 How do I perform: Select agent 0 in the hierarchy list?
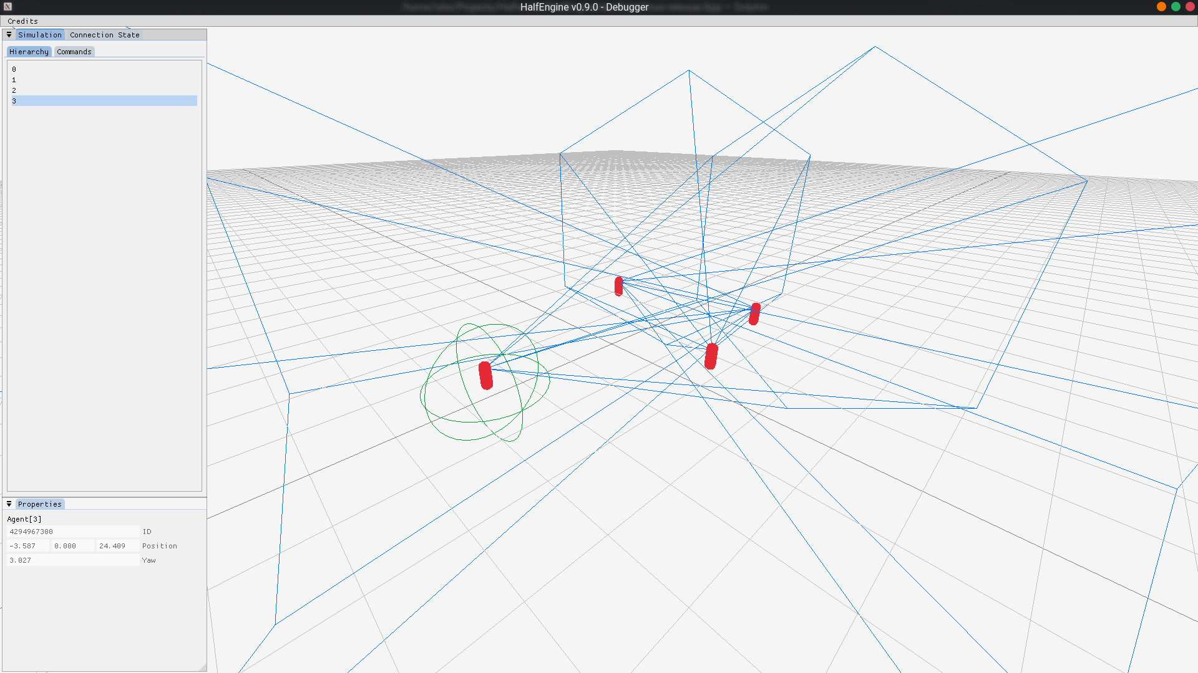point(14,69)
